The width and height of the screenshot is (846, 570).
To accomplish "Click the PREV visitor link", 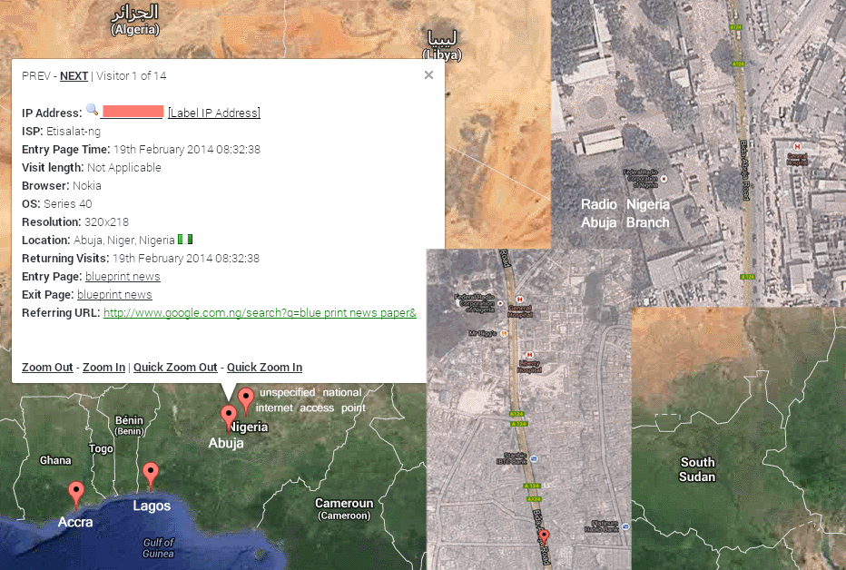I will pyautogui.click(x=36, y=76).
